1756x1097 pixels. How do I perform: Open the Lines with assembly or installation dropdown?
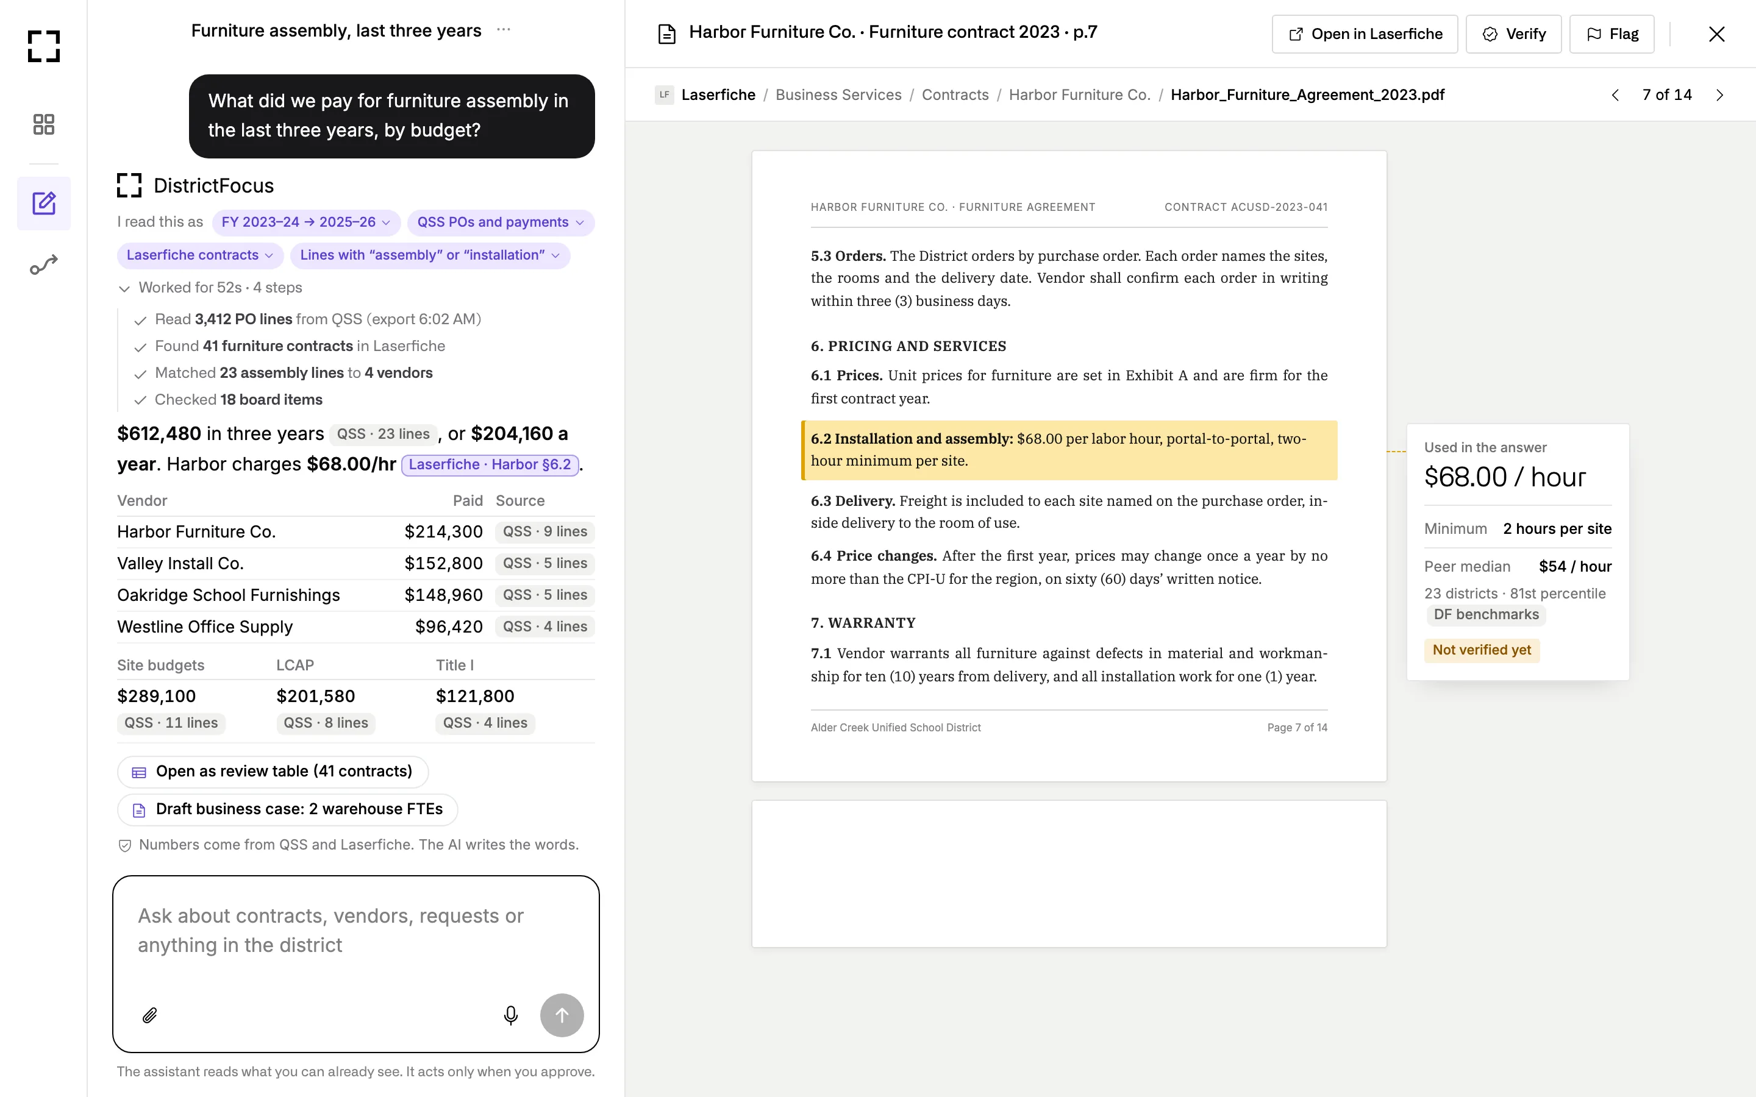click(430, 255)
